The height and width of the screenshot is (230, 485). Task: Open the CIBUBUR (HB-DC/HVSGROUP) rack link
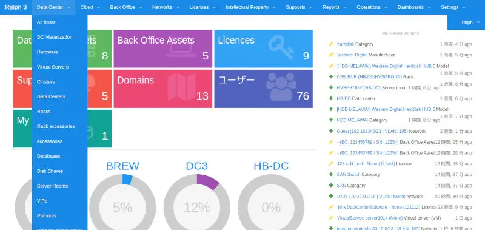tap(369, 77)
